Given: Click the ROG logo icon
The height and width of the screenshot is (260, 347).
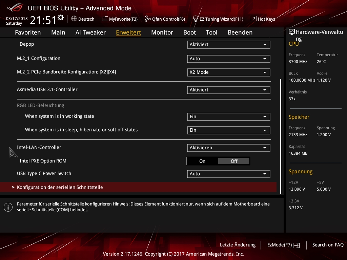Looking at the screenshot, I should [15, 7].
